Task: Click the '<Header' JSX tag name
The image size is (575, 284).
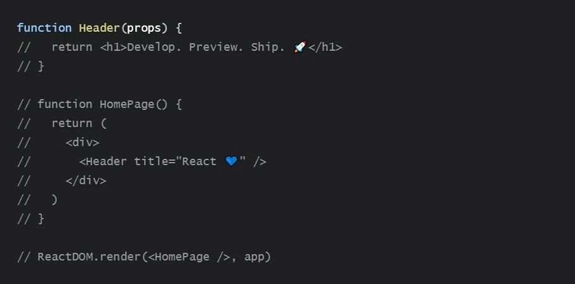Action: [103, 161]
